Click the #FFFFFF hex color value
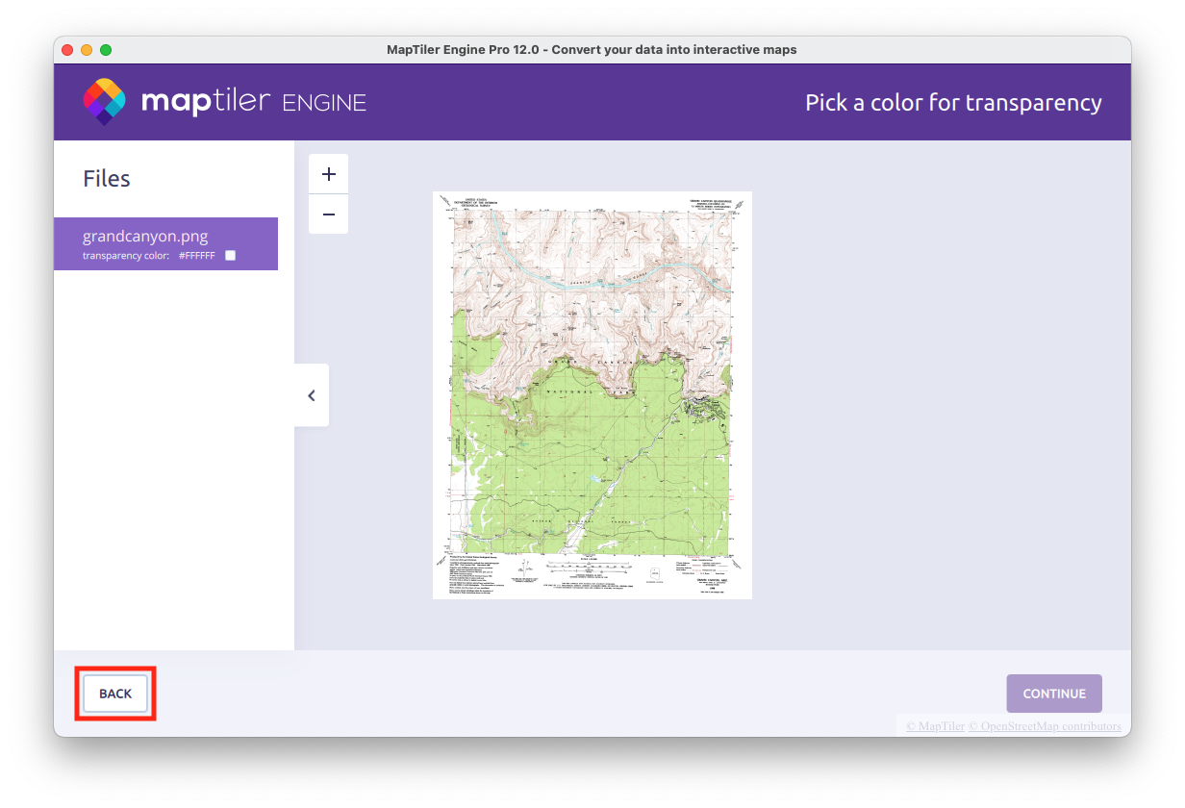1185x808 pixels. [196, 256]
